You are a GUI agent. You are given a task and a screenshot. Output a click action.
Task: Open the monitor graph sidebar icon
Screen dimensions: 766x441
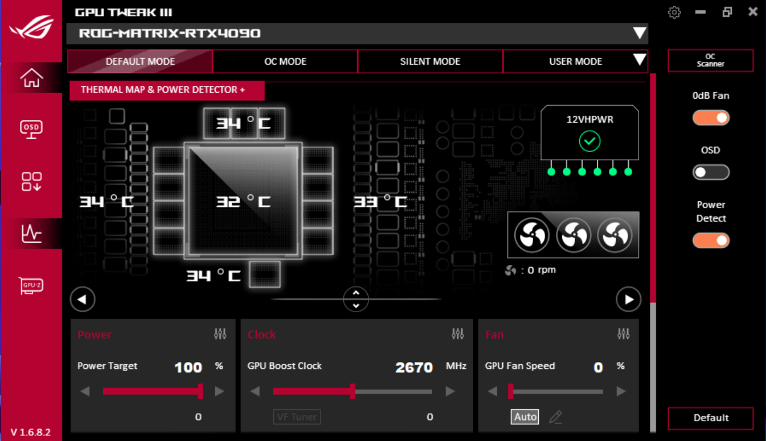point(31,233)
